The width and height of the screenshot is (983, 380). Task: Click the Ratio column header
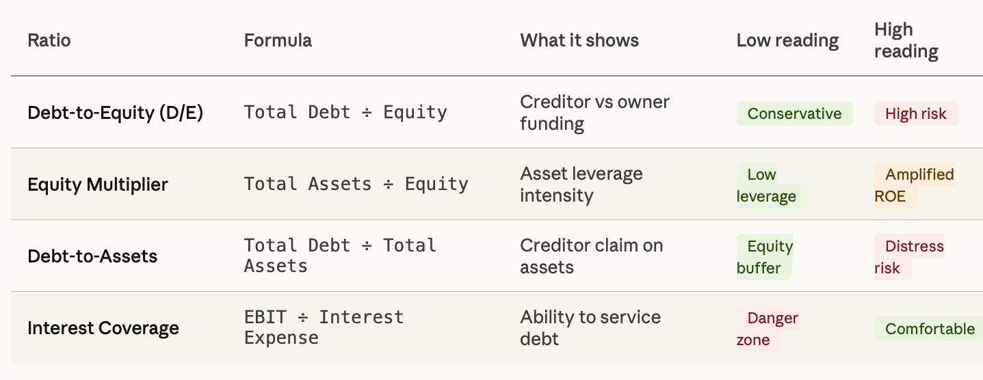(49, 40)
